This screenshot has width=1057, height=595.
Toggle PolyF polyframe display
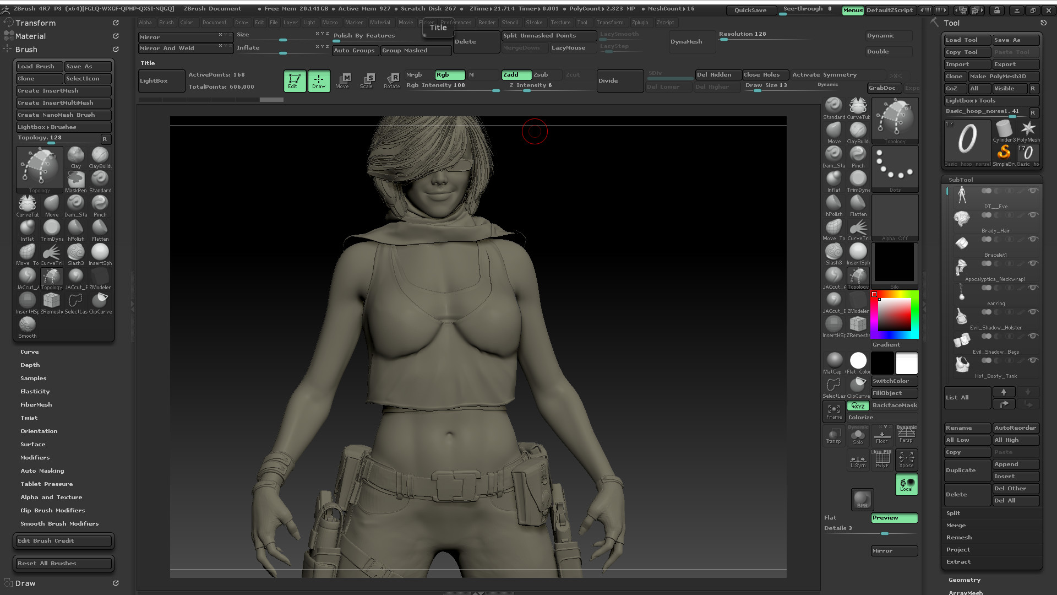(x=882, y=460)
